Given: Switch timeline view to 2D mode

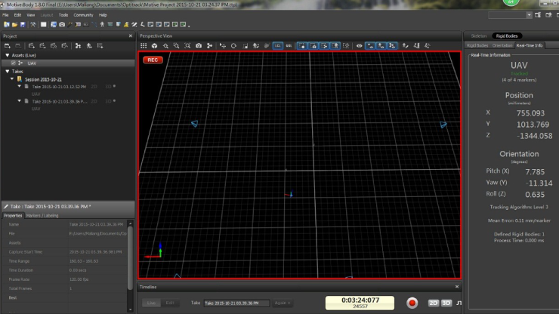Looking at the screenshot, I should click(x=434, y=303).
